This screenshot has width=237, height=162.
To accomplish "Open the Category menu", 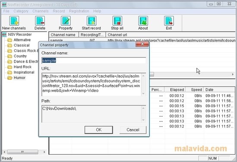I will (21, 11).
